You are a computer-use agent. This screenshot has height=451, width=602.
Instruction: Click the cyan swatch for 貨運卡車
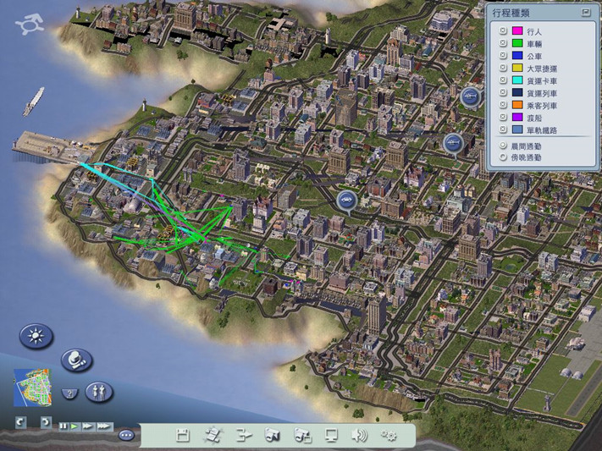tap(517, 80)
